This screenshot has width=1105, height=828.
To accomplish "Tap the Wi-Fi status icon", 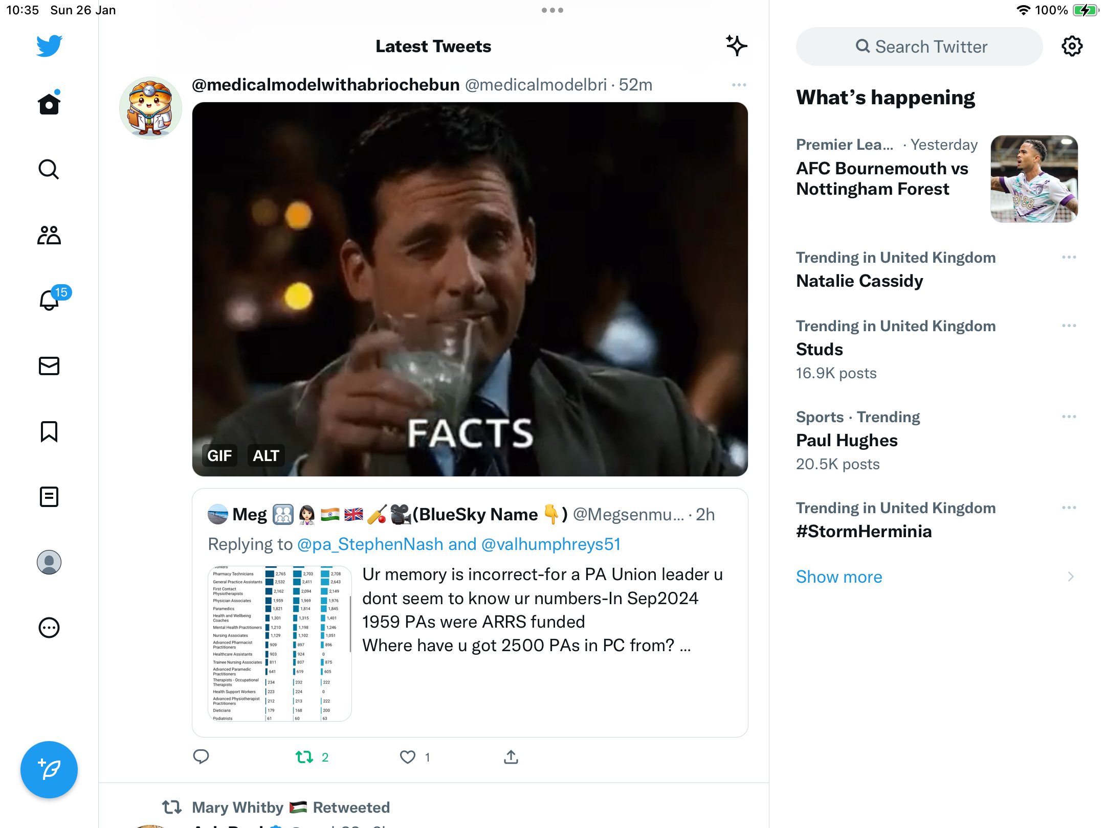I will pyautogui.click(x=1023, y=10).
